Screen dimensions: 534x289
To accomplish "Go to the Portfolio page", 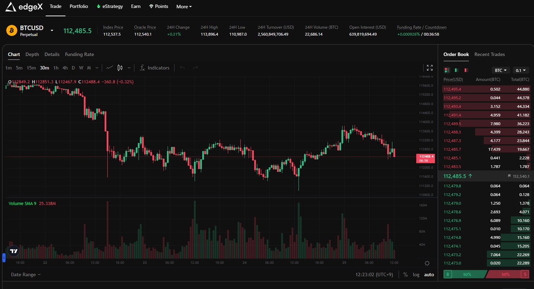I will [79, 6].
